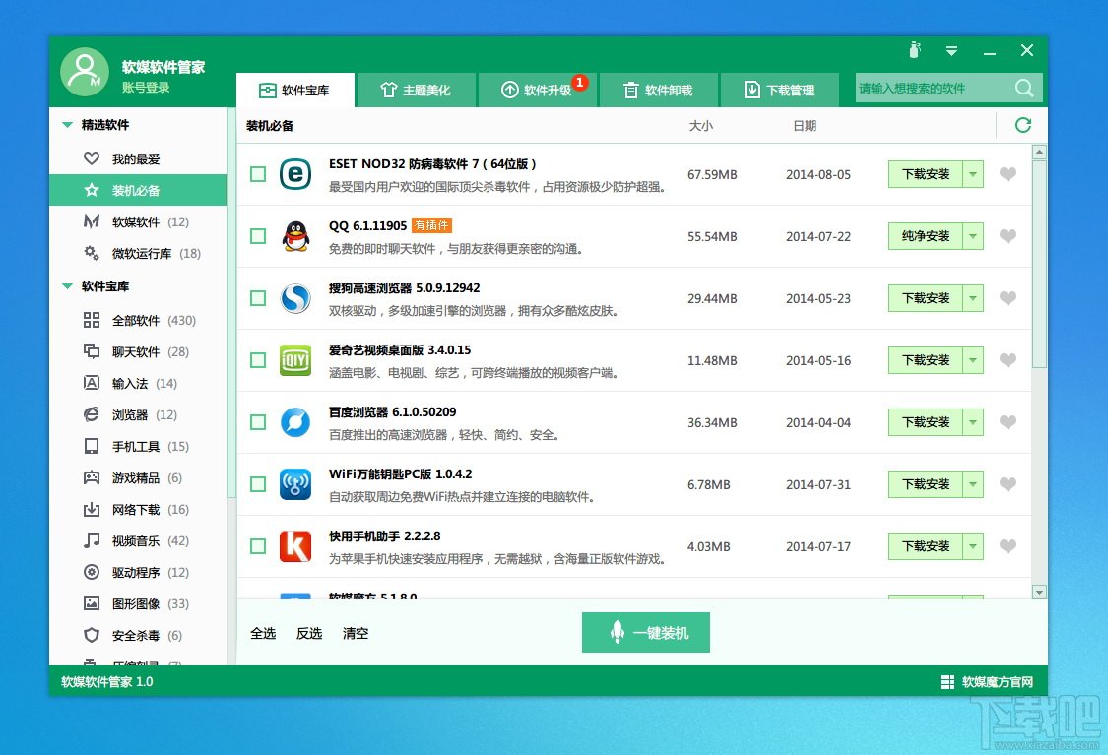Click 全选 to select all

coord(263,634)
